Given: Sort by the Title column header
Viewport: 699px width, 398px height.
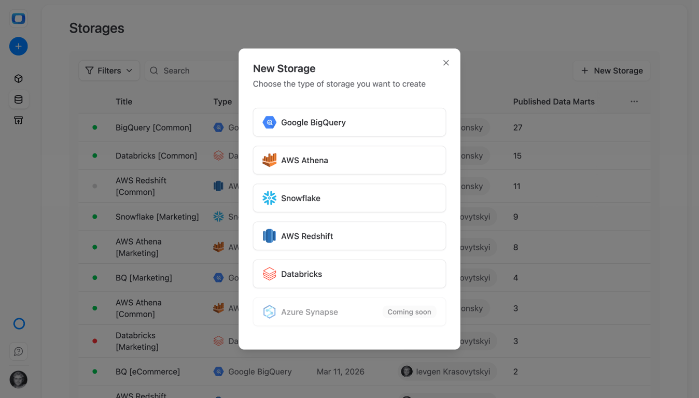Looking at the screenshot, I should (x=124, y=102).
